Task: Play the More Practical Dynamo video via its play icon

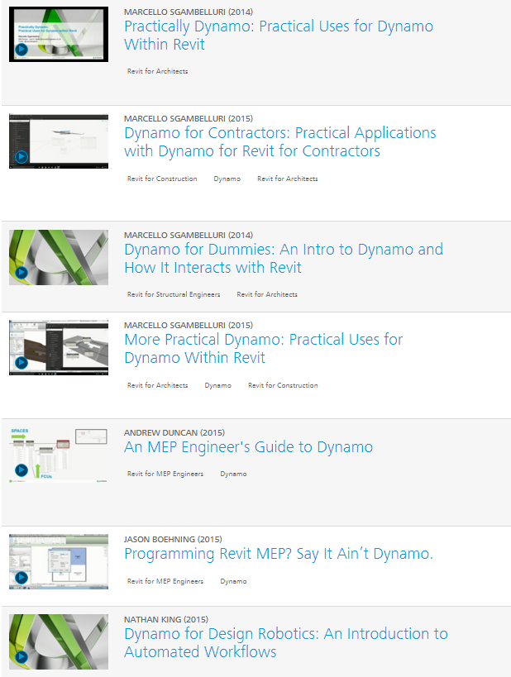Action: [x=21, y=363]
